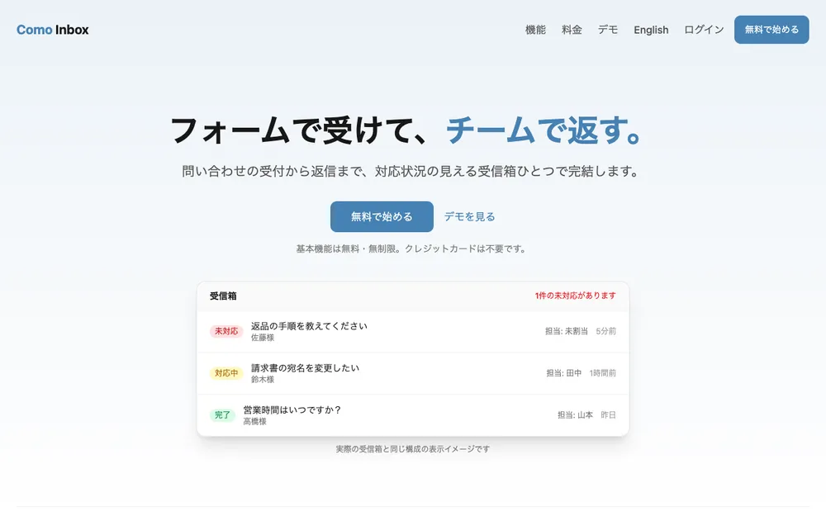Open the 機能 navigation item
This screenshot has width=826, height=516.
tap(535, 30)
